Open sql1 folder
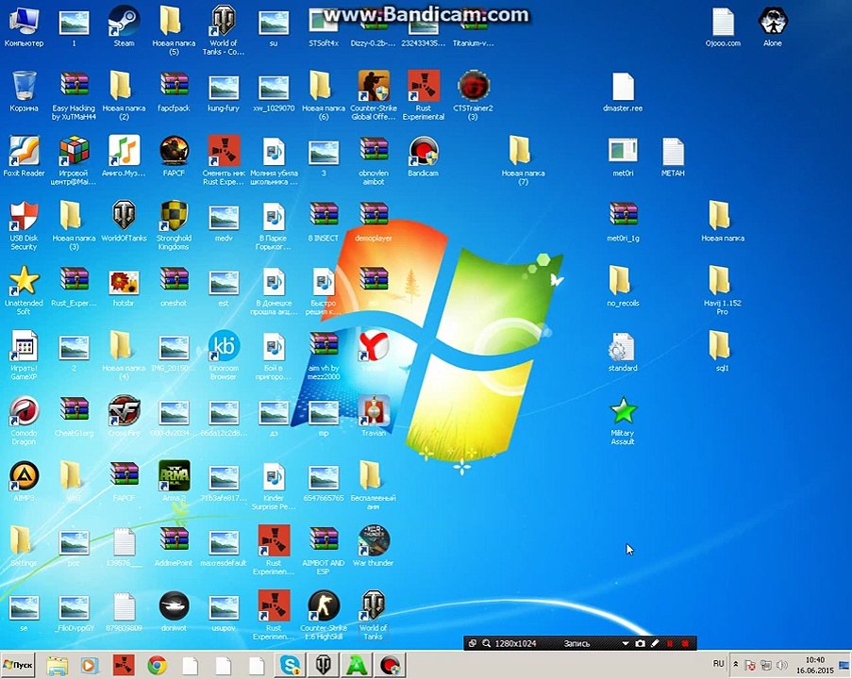 [723, 352]
